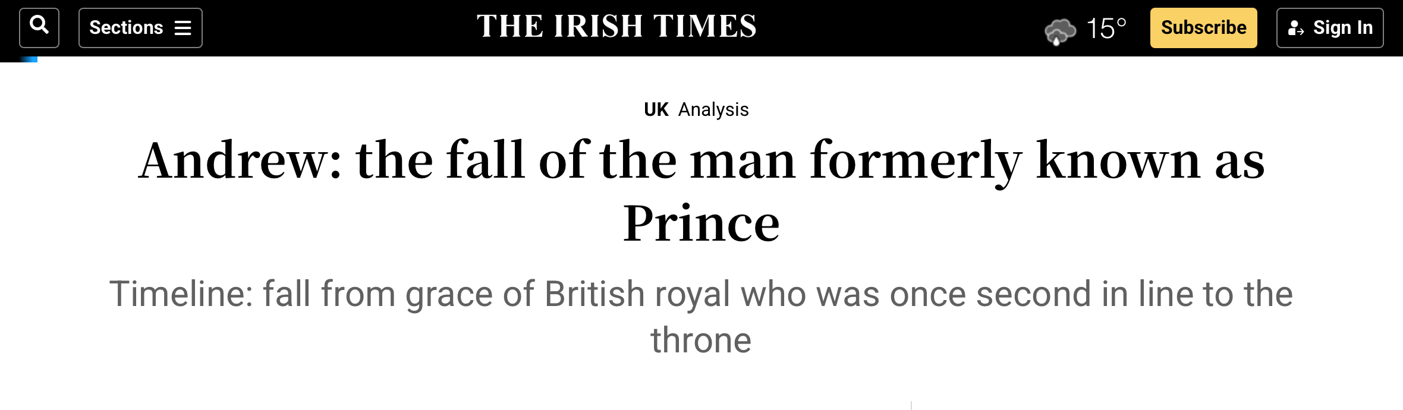Image resolution: width=1403 pixels, height=410 pixels.
Task: Click the blue reading progress bar
Action: click(27, 59)
